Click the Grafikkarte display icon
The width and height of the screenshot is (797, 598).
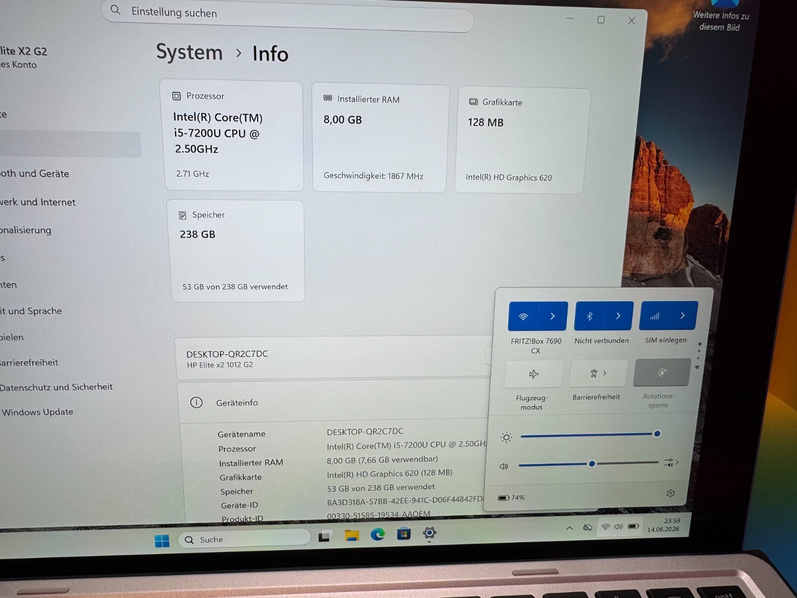473,102
